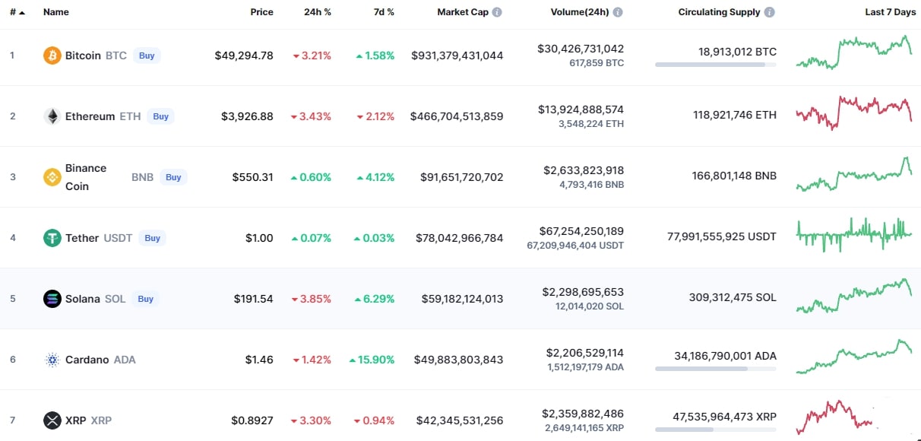Click Bitcoin volume $30,426,731,042
The image size is (921, 441).
tap(581, 49)
